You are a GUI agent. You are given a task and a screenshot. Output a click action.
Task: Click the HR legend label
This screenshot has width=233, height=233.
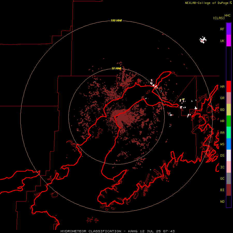tap(222, 121)
